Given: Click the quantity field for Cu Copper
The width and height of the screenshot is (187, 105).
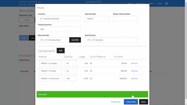Looking at the screenshot, I should click(70, 63).
